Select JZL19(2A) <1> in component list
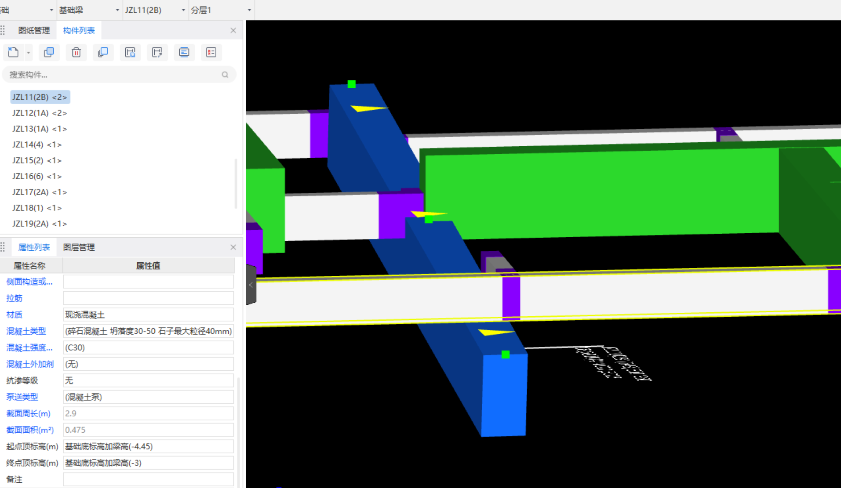Viewport: 841px width, 488px height. (x=40, y=224)
